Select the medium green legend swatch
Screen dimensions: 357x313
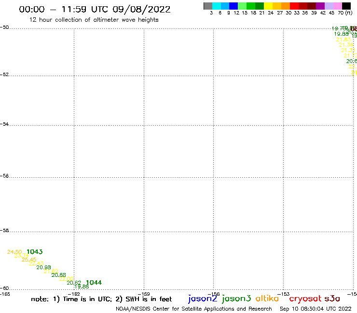tap(251, 6)
